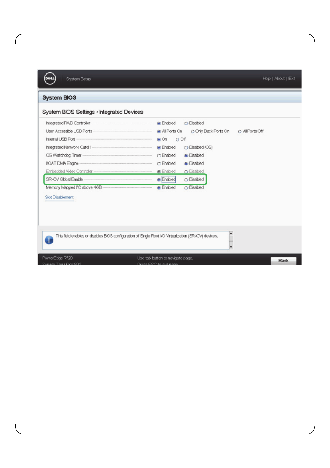Click the OS Watchdog Timer label
Image resolution: width=330 pixels, height=468 pixels.
[x=64, y=155]
